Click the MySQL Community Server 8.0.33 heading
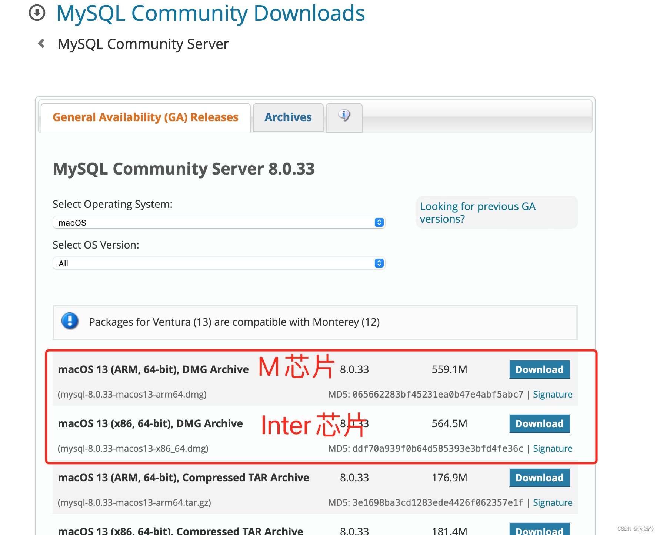Viewport: 660px width, 535px height. pos(184,169)
